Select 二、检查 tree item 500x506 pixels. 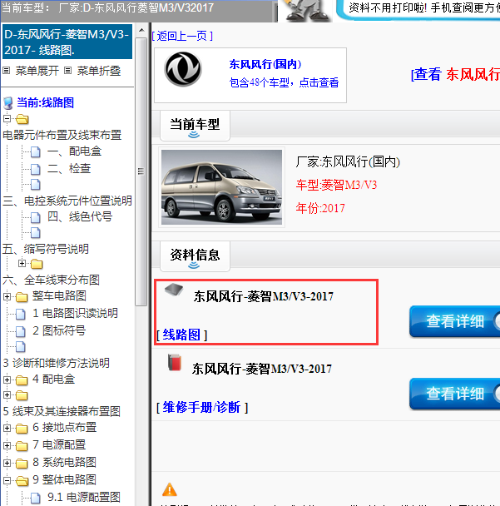click(x=69, y=168)
